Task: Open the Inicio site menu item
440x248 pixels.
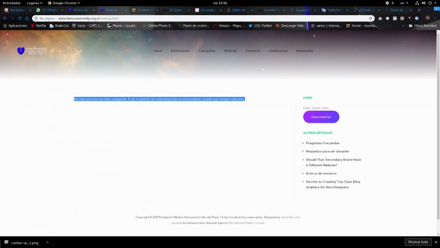Action: (157, 51)
